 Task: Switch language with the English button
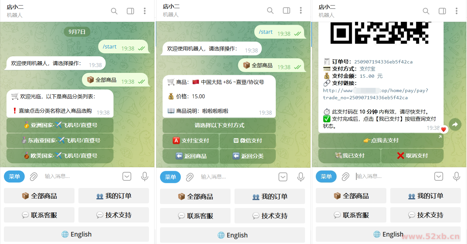(x=76, y=234)
